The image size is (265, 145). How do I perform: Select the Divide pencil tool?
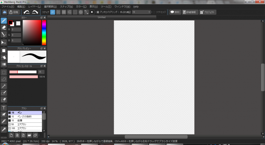(x=4, y=121)
